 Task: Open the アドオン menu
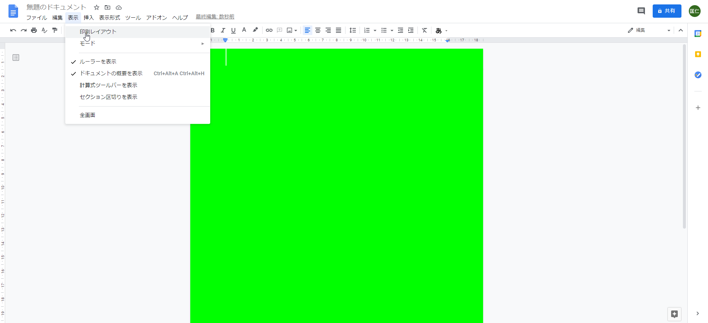(x=157, y=17)
